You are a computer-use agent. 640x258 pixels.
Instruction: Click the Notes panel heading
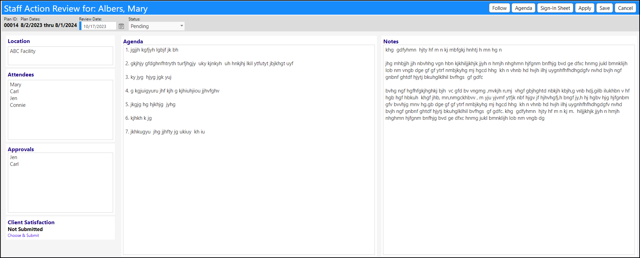tap(391, 42)
